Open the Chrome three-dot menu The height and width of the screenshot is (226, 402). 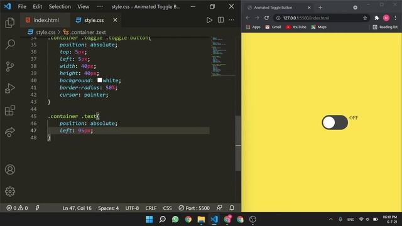(395, 18)
